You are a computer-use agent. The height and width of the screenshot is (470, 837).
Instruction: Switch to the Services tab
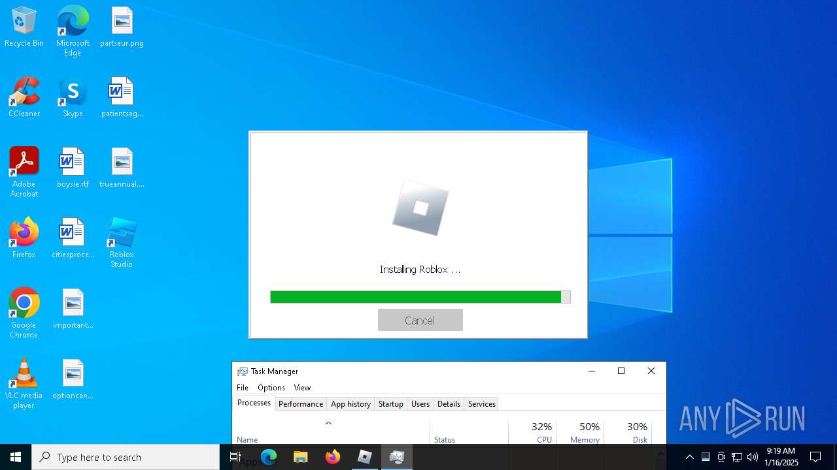[x=482, y=404]
